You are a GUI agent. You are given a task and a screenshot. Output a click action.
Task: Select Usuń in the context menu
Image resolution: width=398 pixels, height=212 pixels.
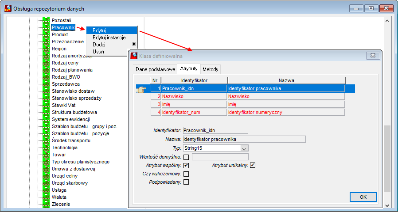coord(112,52)
